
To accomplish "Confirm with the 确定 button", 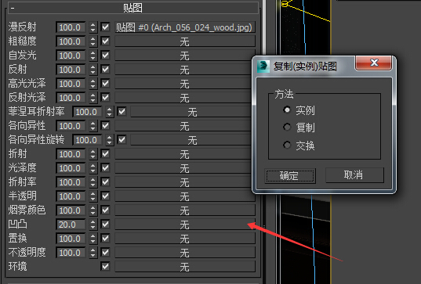I will (290, 176).
